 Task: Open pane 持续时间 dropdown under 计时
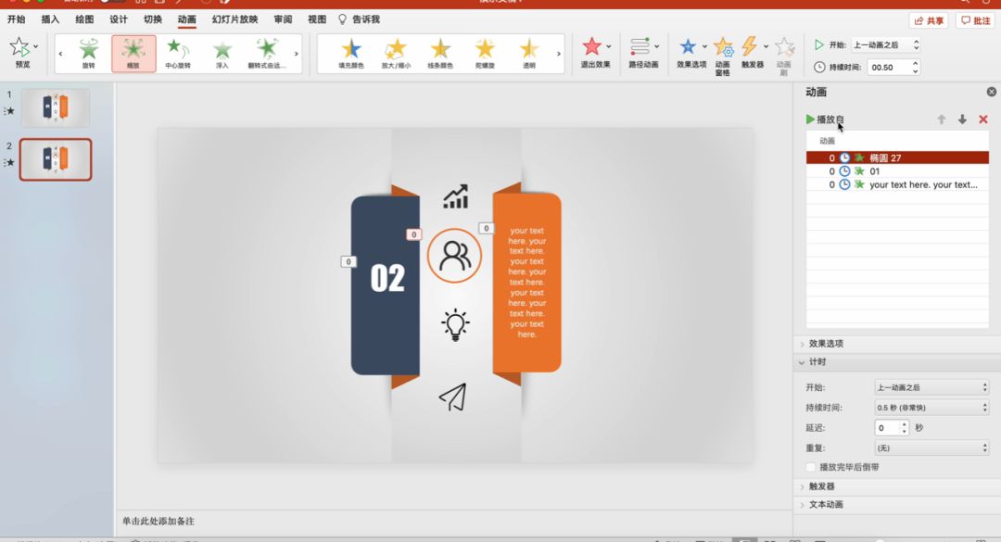pyautogui.click(x=931, y=408)
